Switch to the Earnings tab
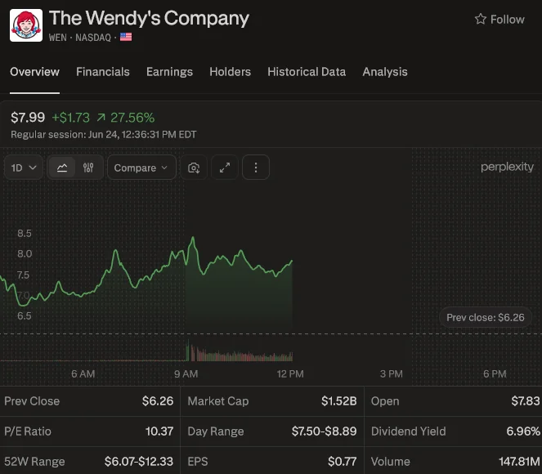Image resolution: width=542 pixels, height=474 pixels. [x=169, y=72]
